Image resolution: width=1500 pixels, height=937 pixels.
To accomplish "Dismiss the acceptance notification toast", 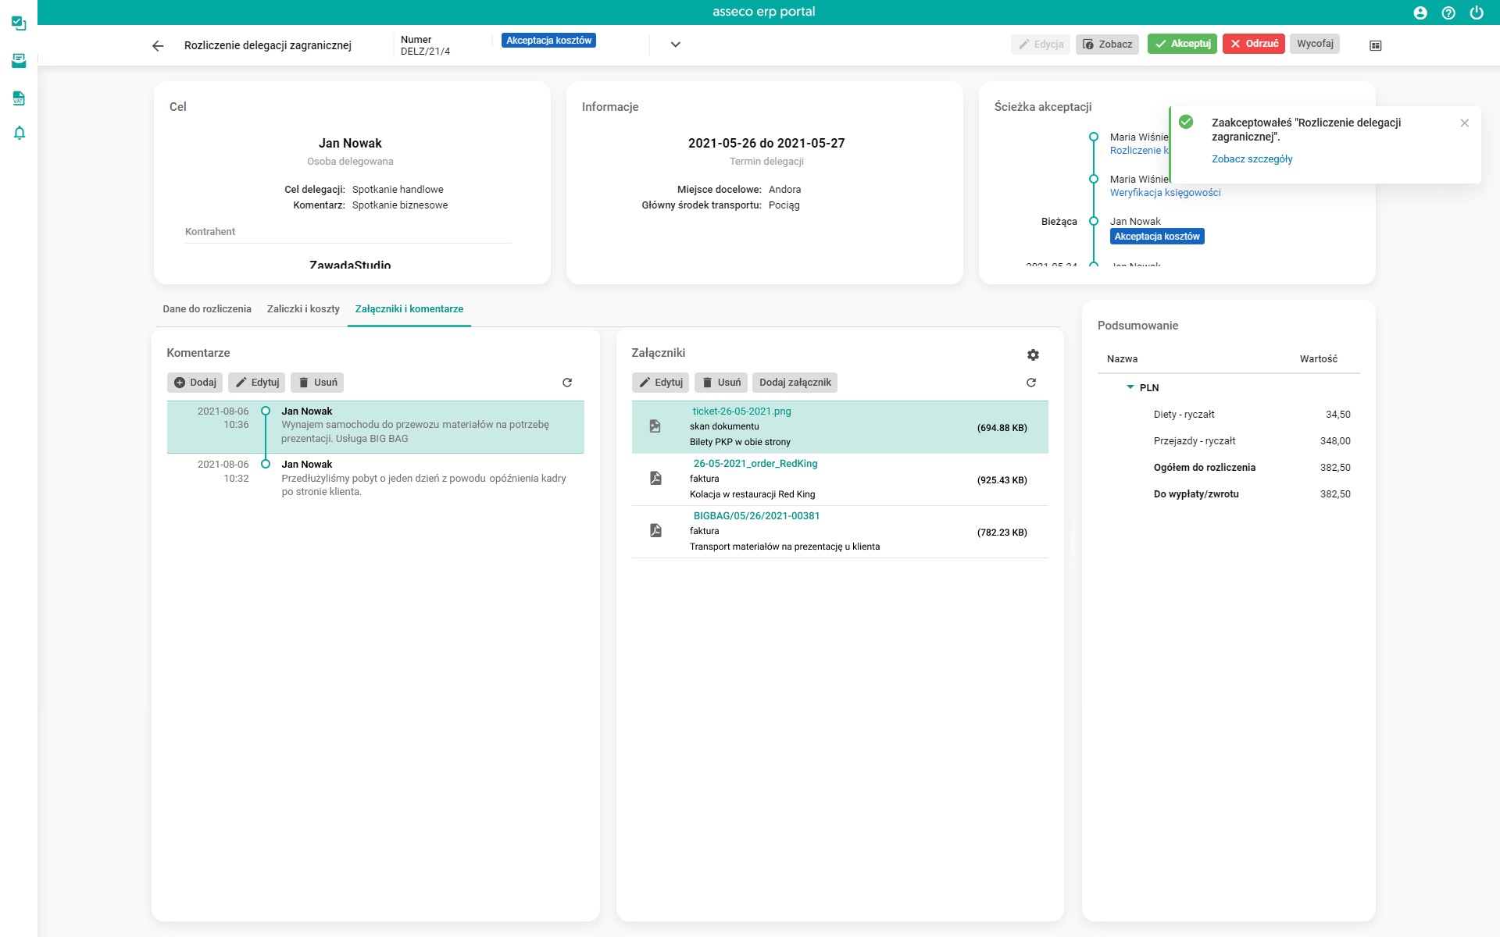I will pyautogui.click(x=1465, y=123).
